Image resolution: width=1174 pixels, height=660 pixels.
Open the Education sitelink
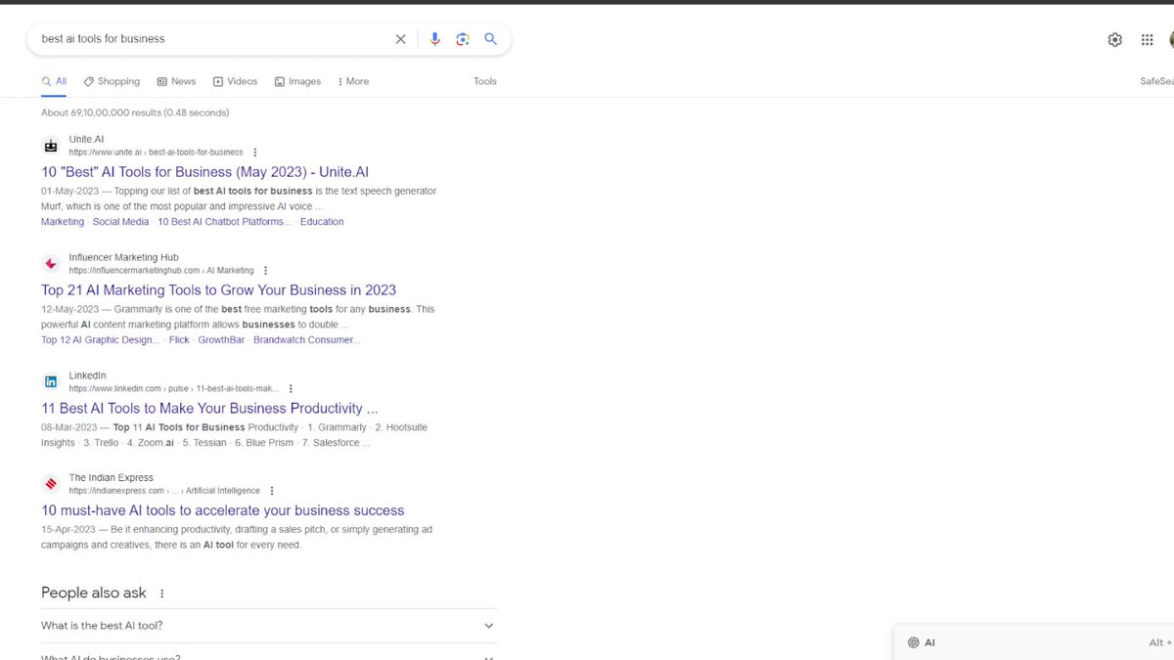click(x=322, y=222)
